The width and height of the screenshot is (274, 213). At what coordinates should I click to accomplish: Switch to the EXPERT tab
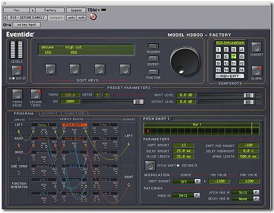tap(49, 114)
